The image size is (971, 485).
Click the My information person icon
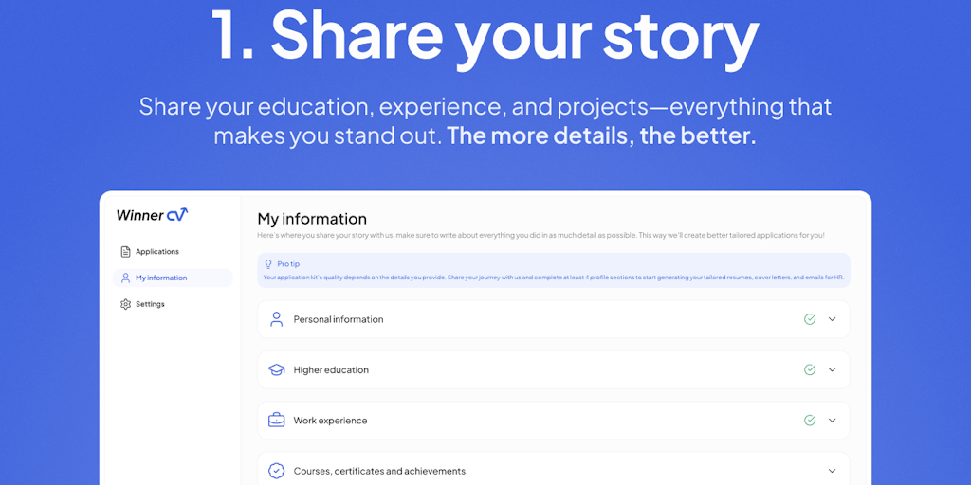[125, 278]
